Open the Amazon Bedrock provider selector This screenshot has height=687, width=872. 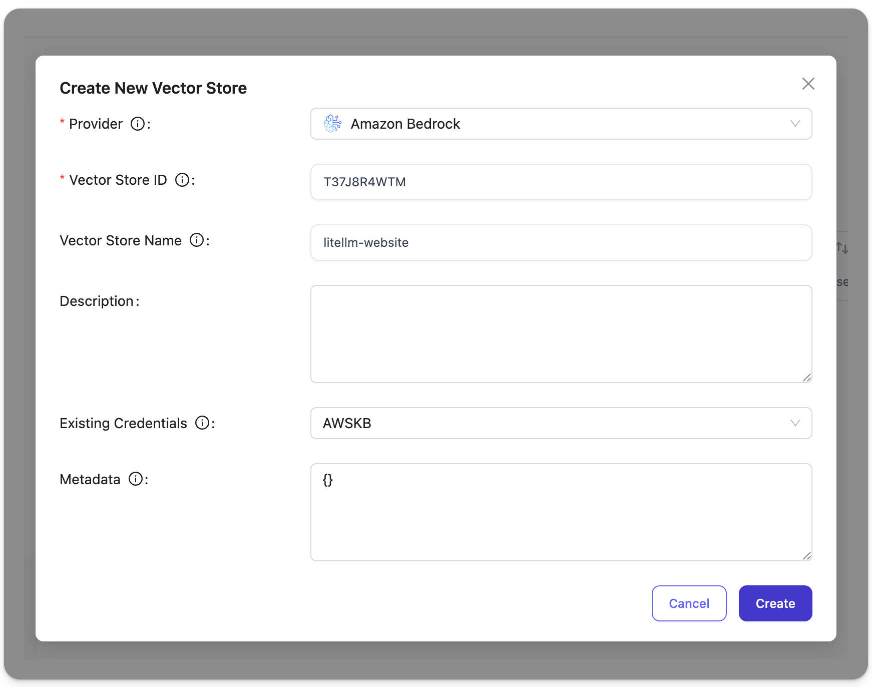561,124
